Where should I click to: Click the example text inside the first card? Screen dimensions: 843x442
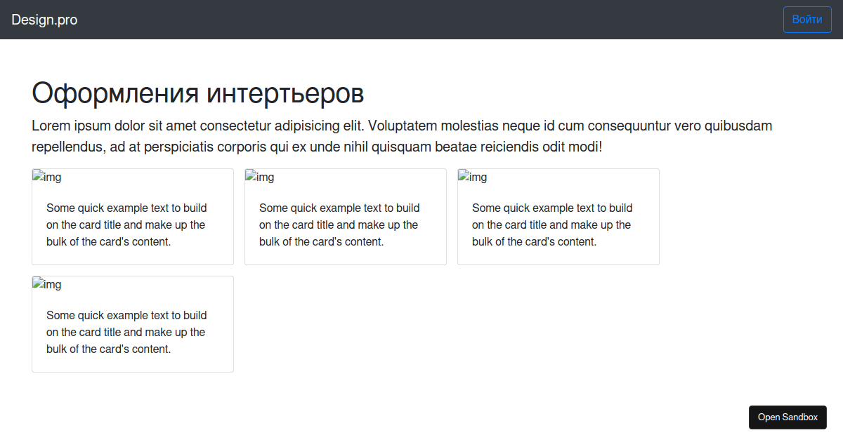[x=126, y=225]
